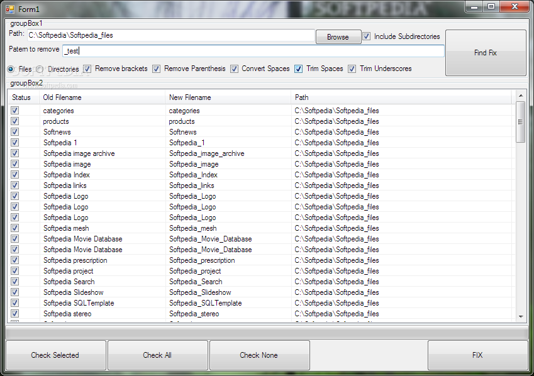Select the Directories radio button

[40, 69]
